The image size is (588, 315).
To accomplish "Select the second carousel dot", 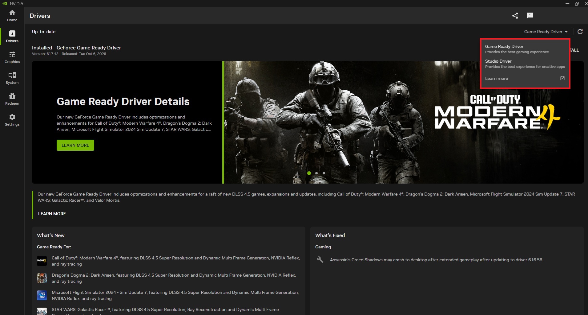I will click(x=316, y=173).
